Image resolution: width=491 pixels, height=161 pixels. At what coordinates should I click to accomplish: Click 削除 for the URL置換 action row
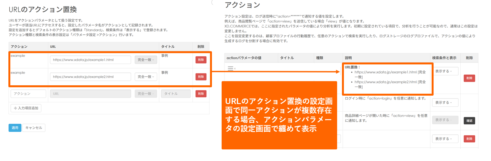(469, 78)
